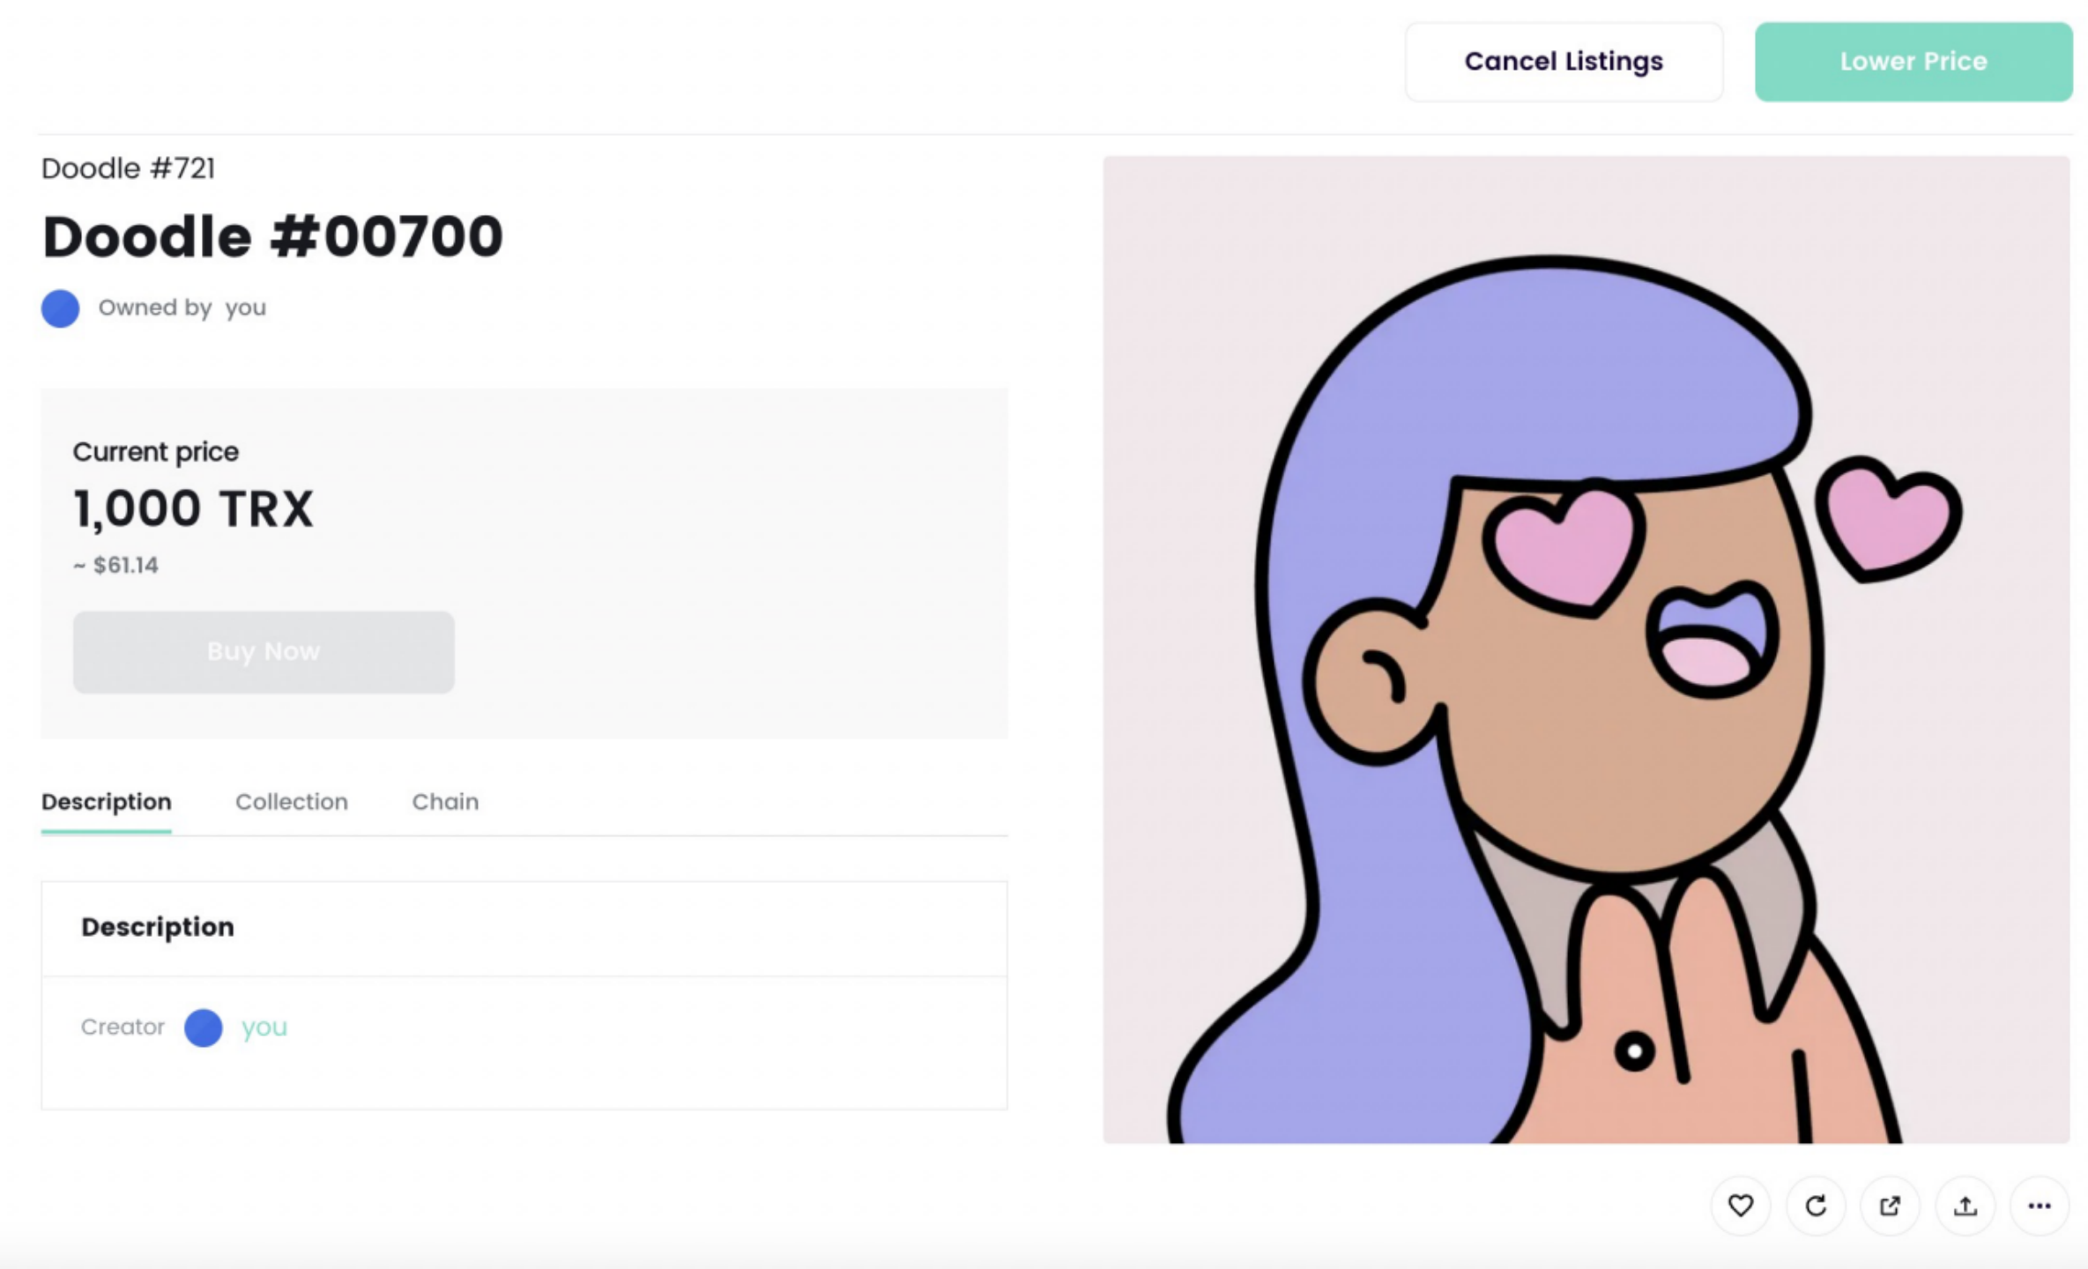Switch to the Collection tab

tap(292, 802)
